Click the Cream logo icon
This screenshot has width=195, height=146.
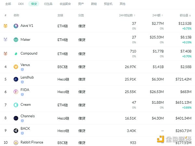click(x=16, y=105)
